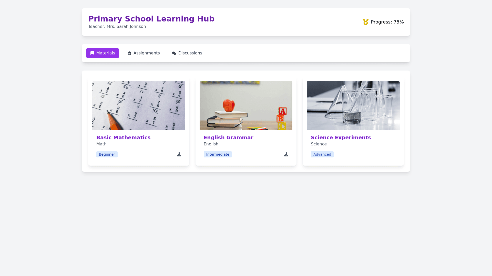Click the apple and books thumbnail
Viewport: 492px width, 276px height.
[246, 105]
